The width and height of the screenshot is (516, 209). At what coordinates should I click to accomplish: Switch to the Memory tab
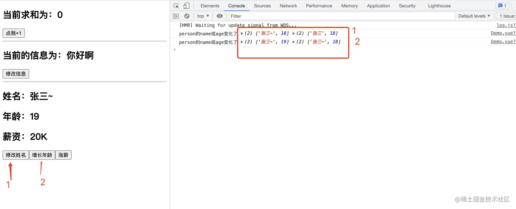click(x=349, y=6)
